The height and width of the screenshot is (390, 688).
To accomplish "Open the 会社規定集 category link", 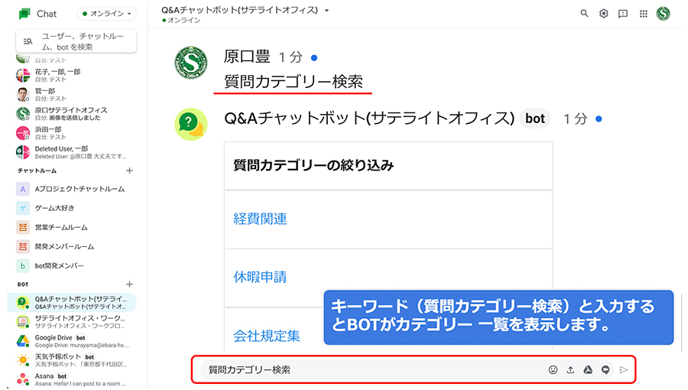I will [267, 336].
